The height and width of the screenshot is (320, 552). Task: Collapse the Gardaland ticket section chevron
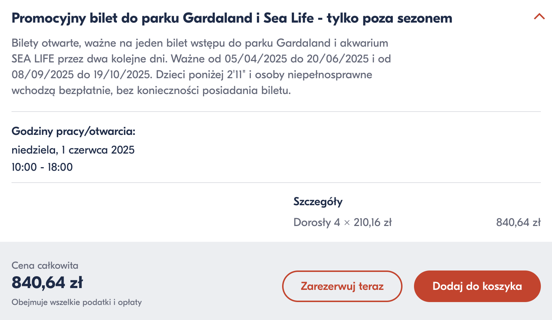click(x=539, y=17)
